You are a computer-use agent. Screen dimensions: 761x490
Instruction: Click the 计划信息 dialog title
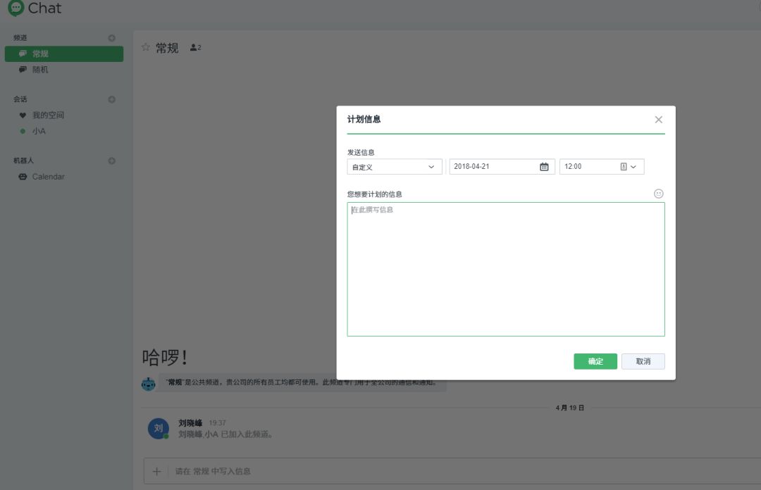click(x=364, y=120)
